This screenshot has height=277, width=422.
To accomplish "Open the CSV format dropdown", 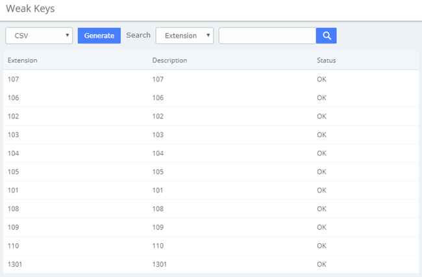I will point(39,36).
